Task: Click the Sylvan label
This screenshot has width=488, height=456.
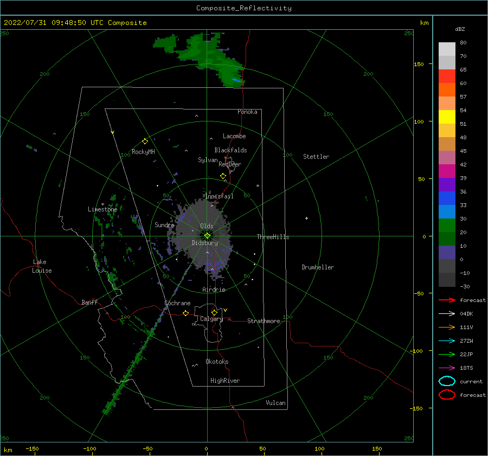Action: click(208, 160)
